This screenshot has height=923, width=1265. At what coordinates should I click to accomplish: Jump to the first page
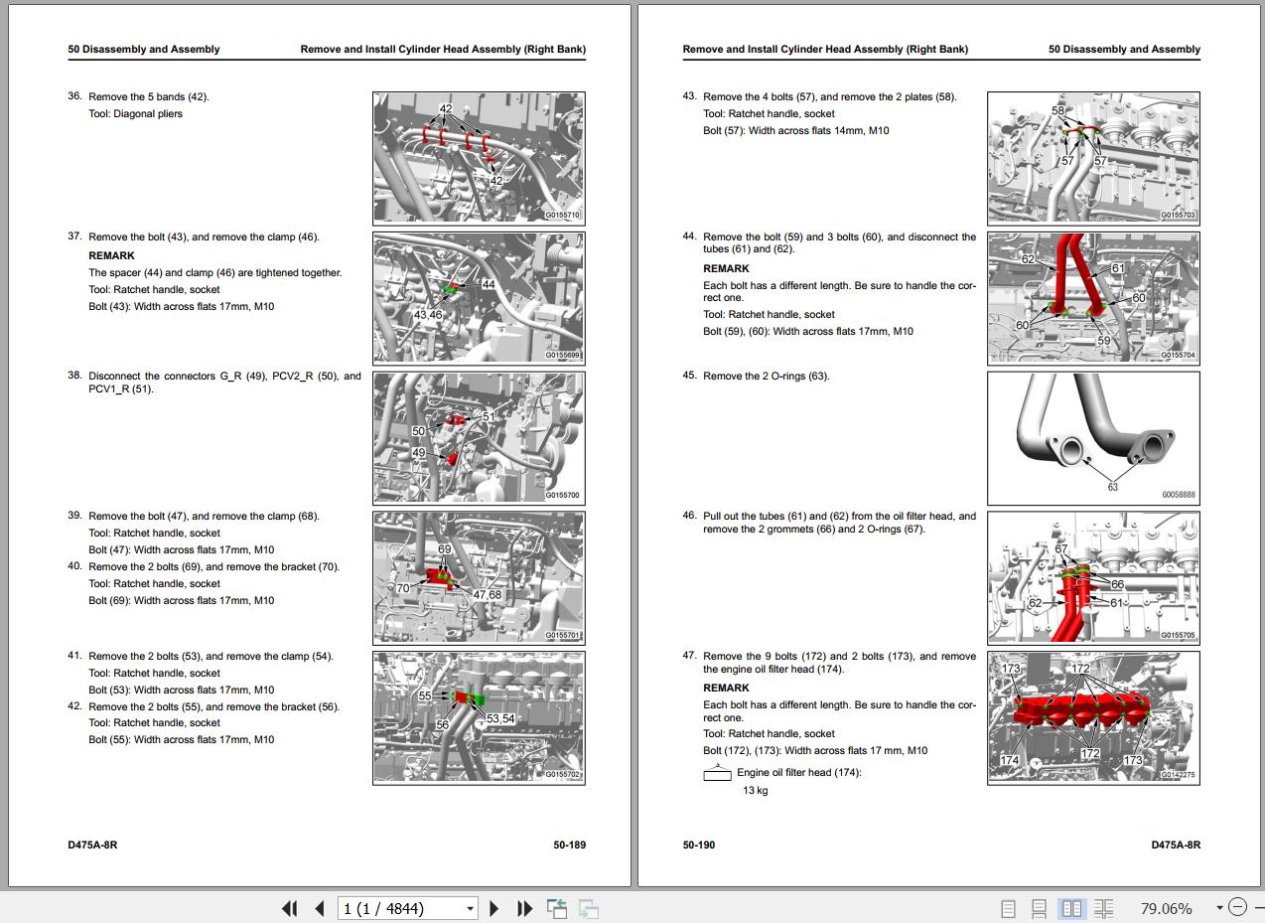(x=290, y=908)
